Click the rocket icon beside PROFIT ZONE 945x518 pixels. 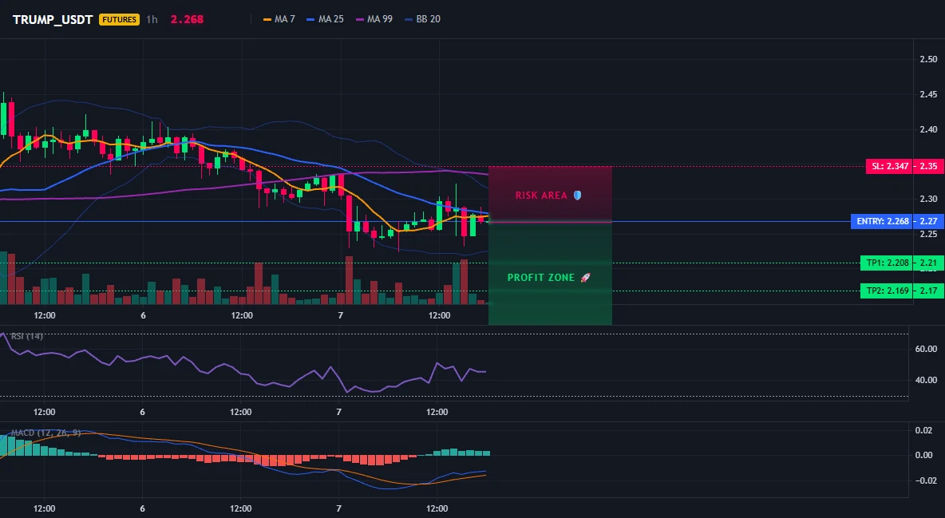[x=585, y=278]
